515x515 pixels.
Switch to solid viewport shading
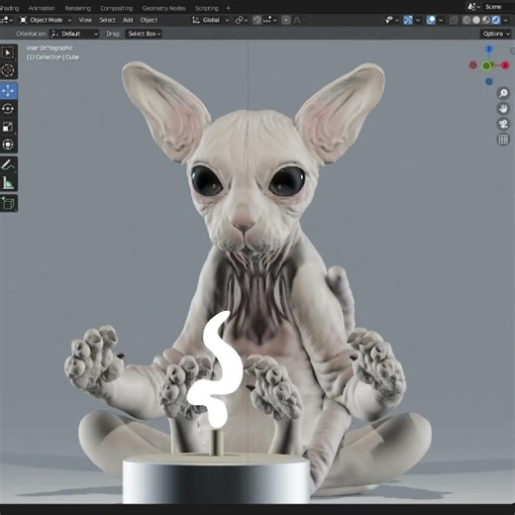pos(476,20)
